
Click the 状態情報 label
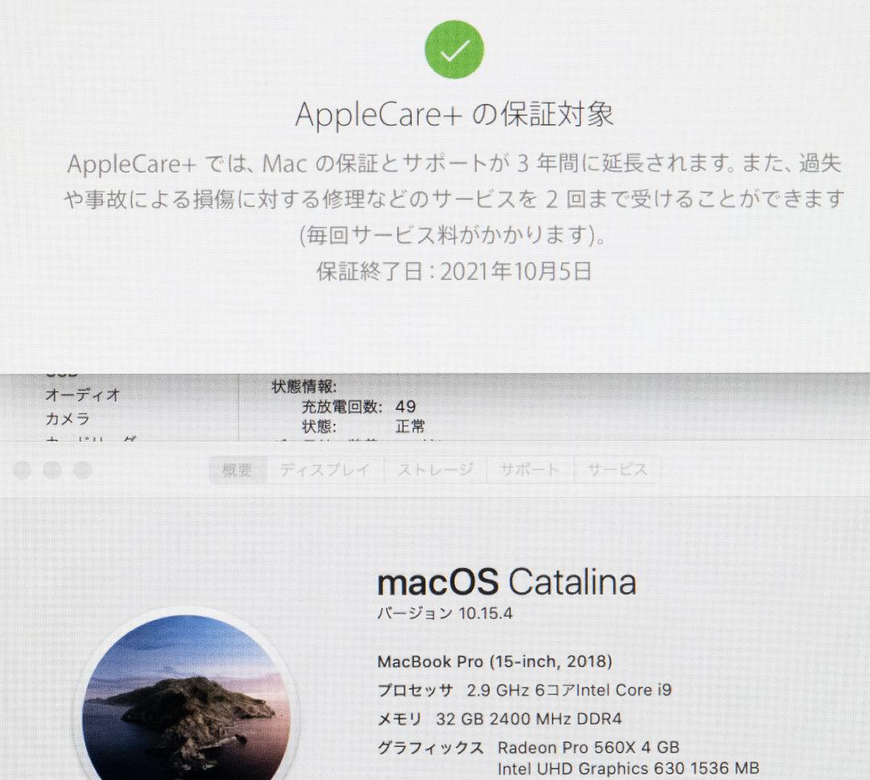pyautogui.click(x=304, y=387)
